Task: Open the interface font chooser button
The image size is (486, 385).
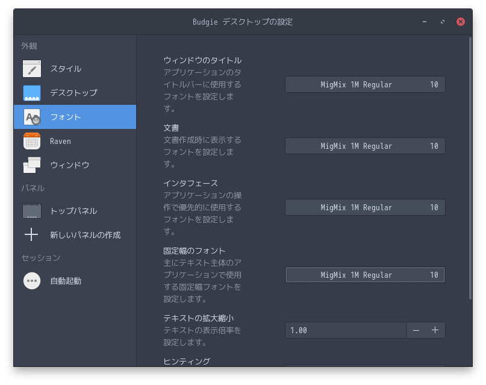Action: click(365, 207)
